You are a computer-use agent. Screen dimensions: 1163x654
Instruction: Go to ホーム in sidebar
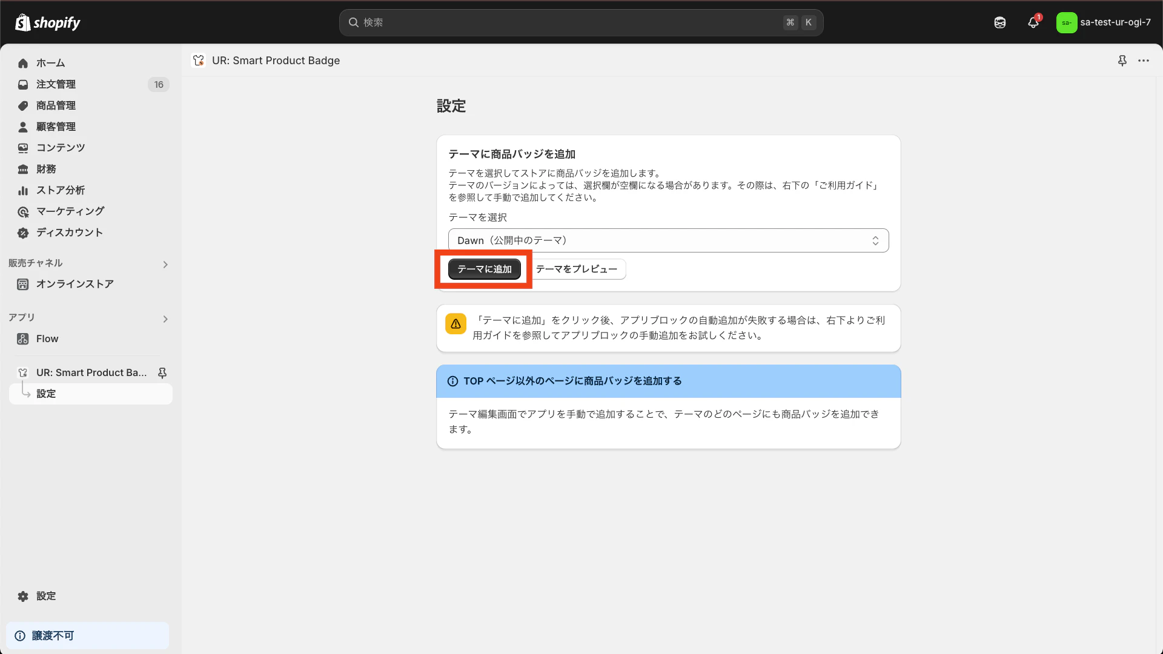point(91,63)
